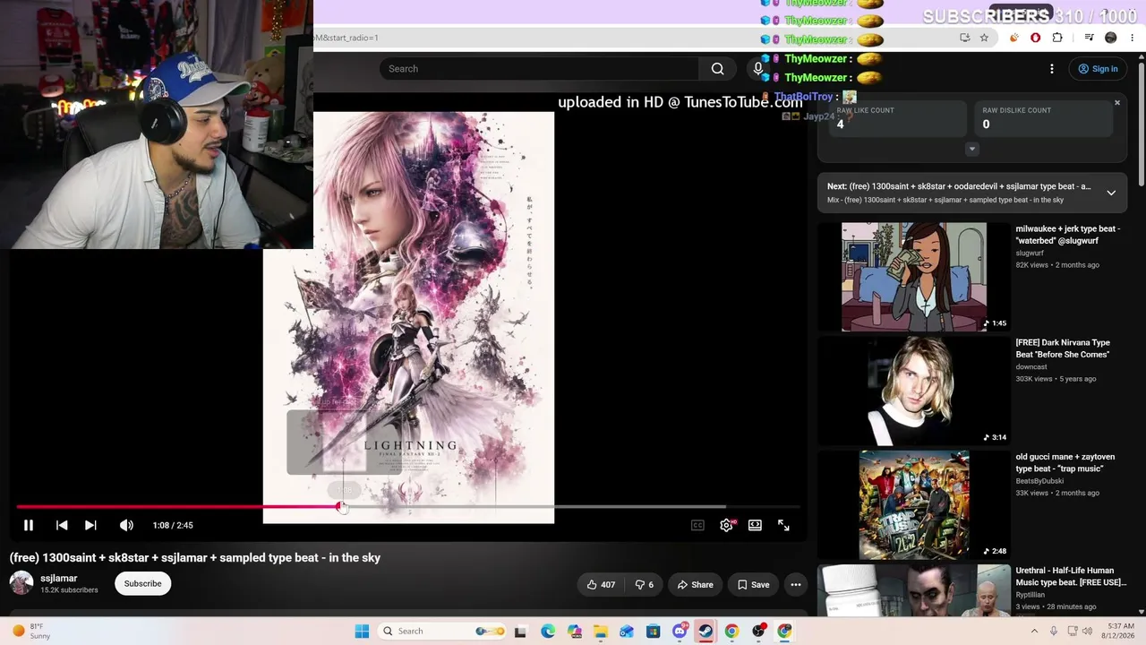
Task: Open the Dark Nirvana Type Beat title
Action: pos(1063,348)
